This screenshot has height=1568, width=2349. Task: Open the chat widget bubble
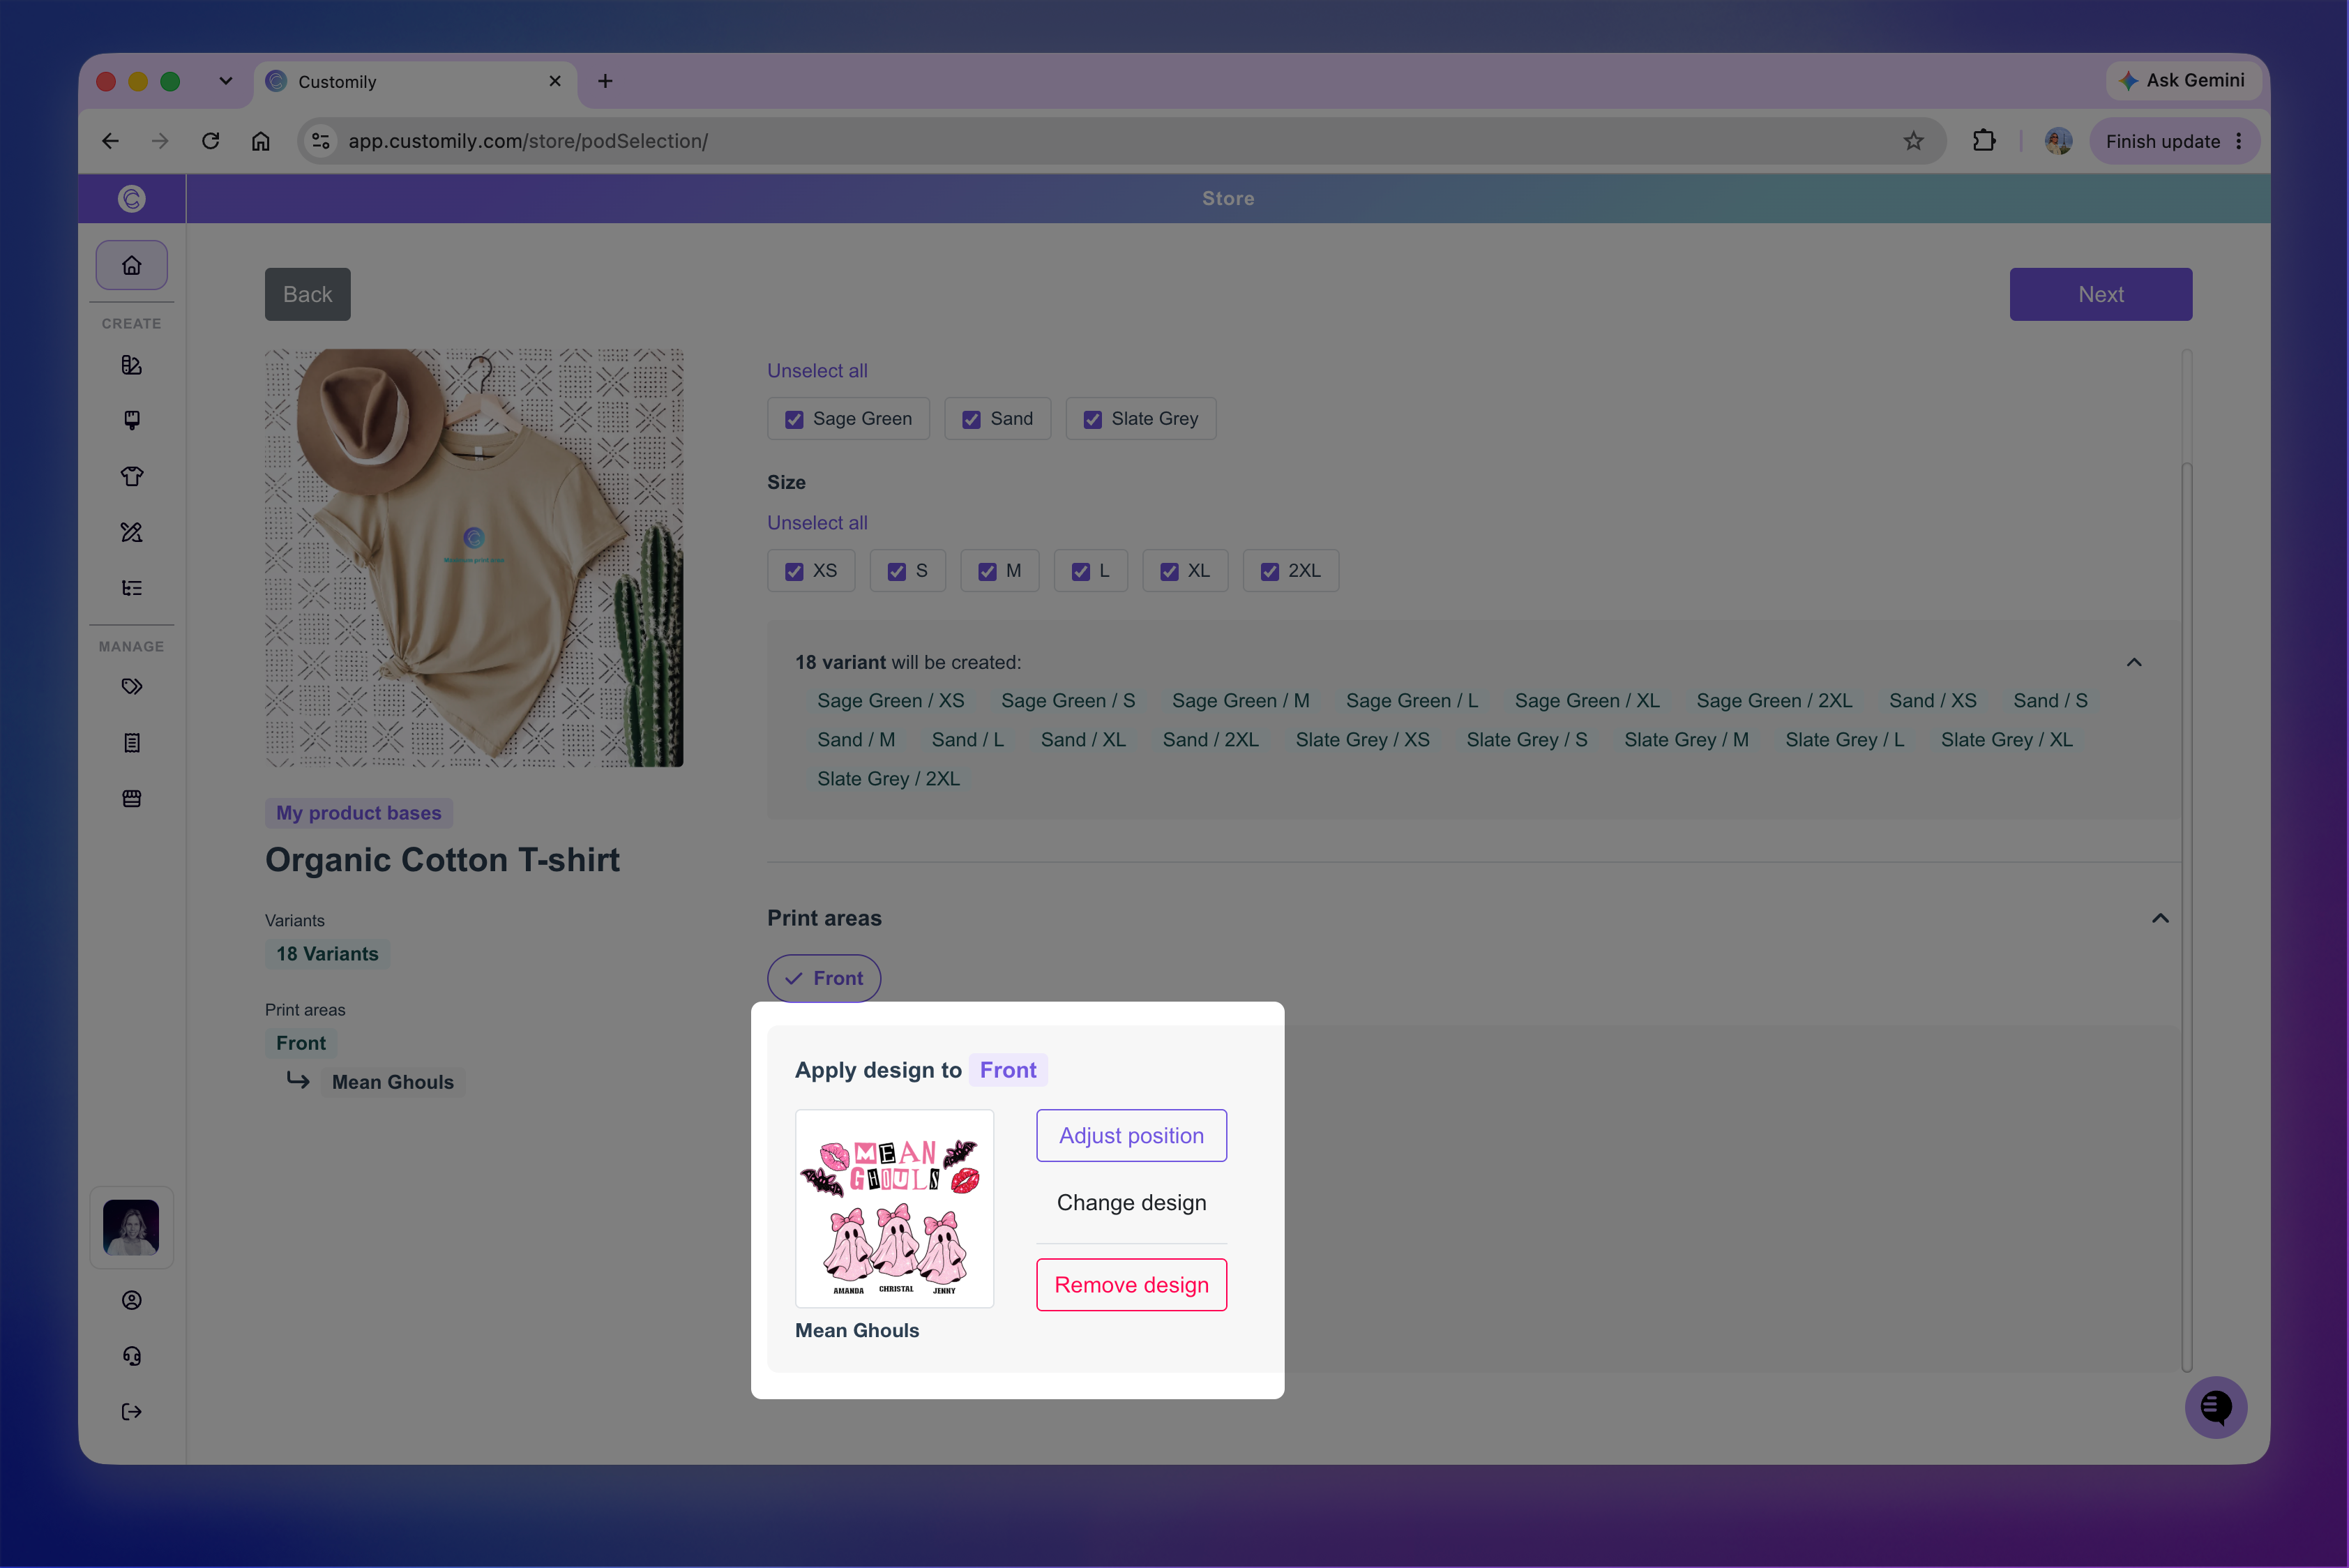[x=2215, y=1407]
